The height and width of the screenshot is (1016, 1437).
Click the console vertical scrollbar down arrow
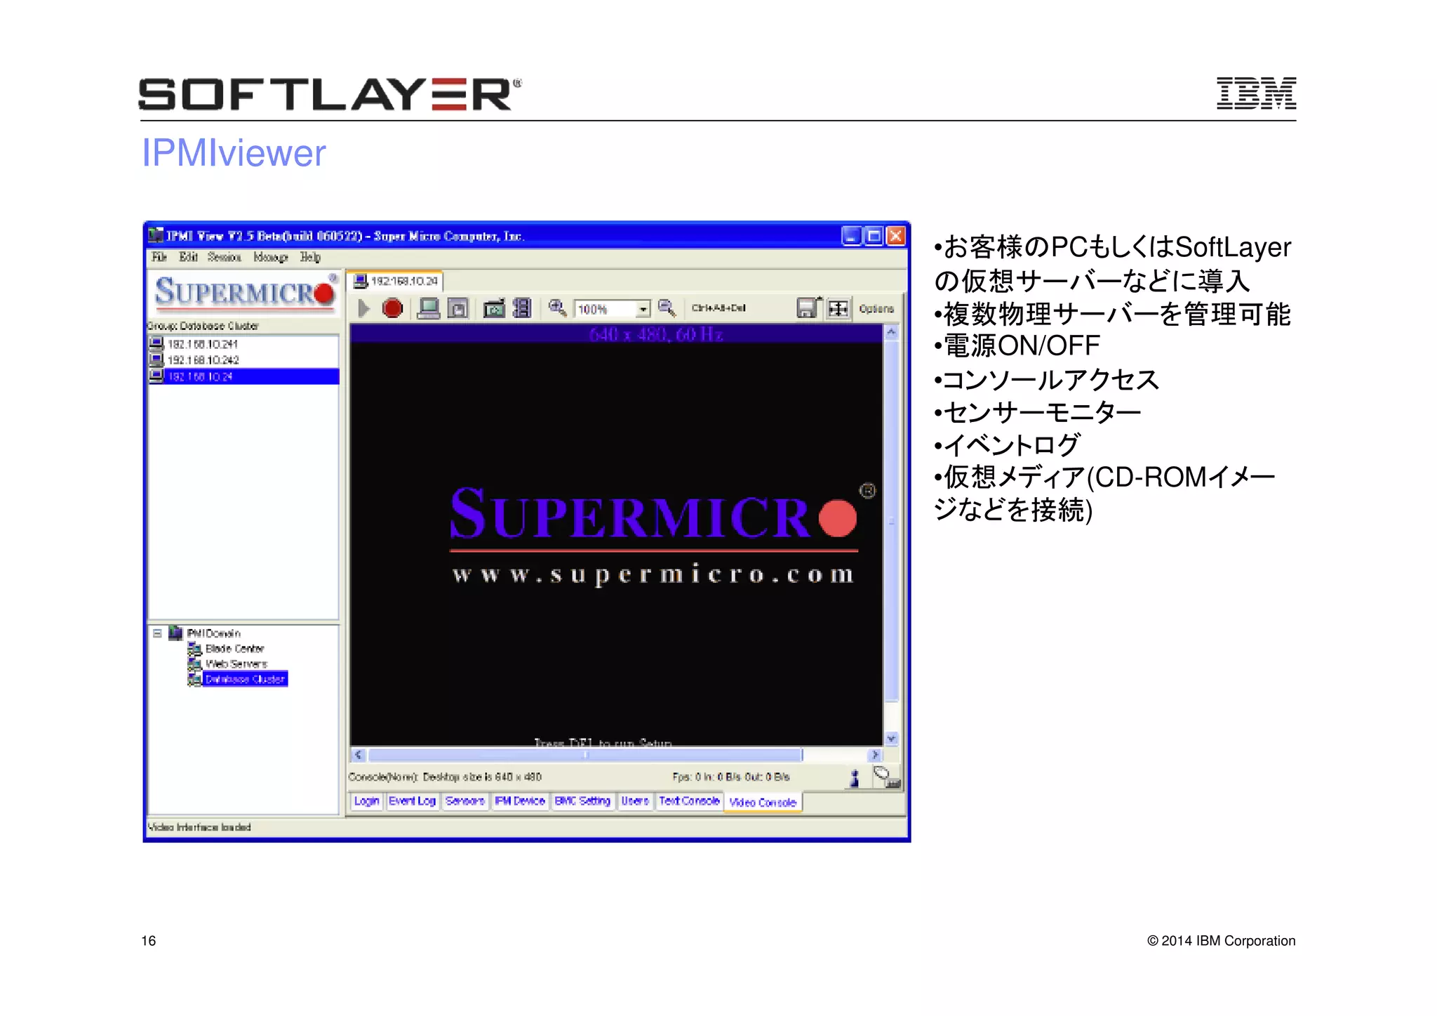coord(891,738)
